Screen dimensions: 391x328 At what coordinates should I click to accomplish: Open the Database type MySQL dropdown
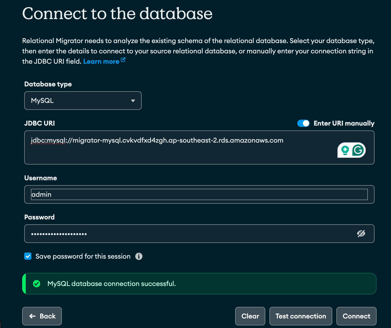click(x=83, y=101)
